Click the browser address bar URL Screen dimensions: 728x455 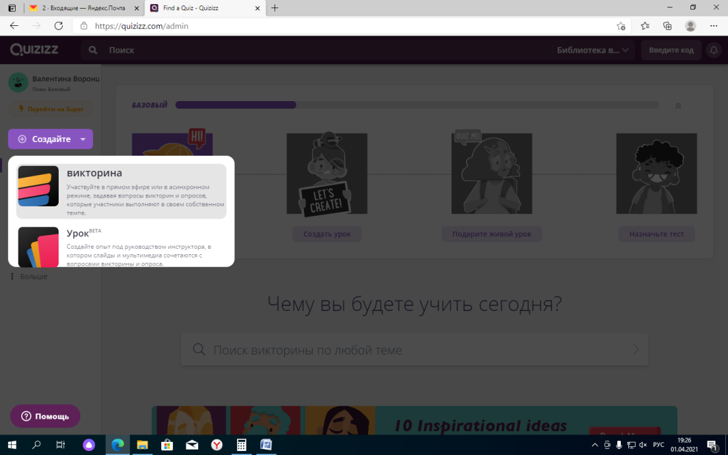[141, 26]
